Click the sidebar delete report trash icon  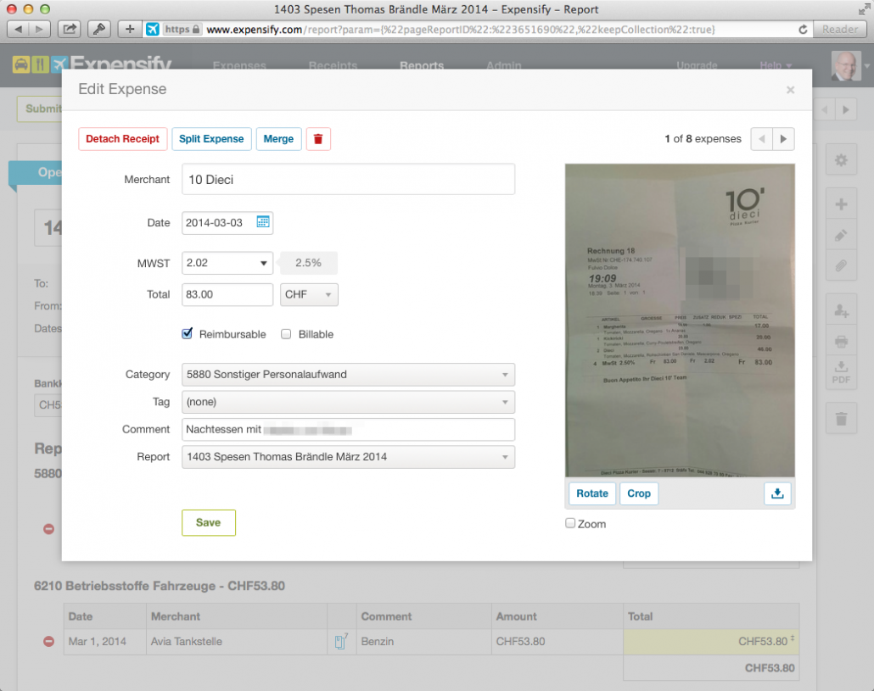pyautogui.click(x=841, y=418)
